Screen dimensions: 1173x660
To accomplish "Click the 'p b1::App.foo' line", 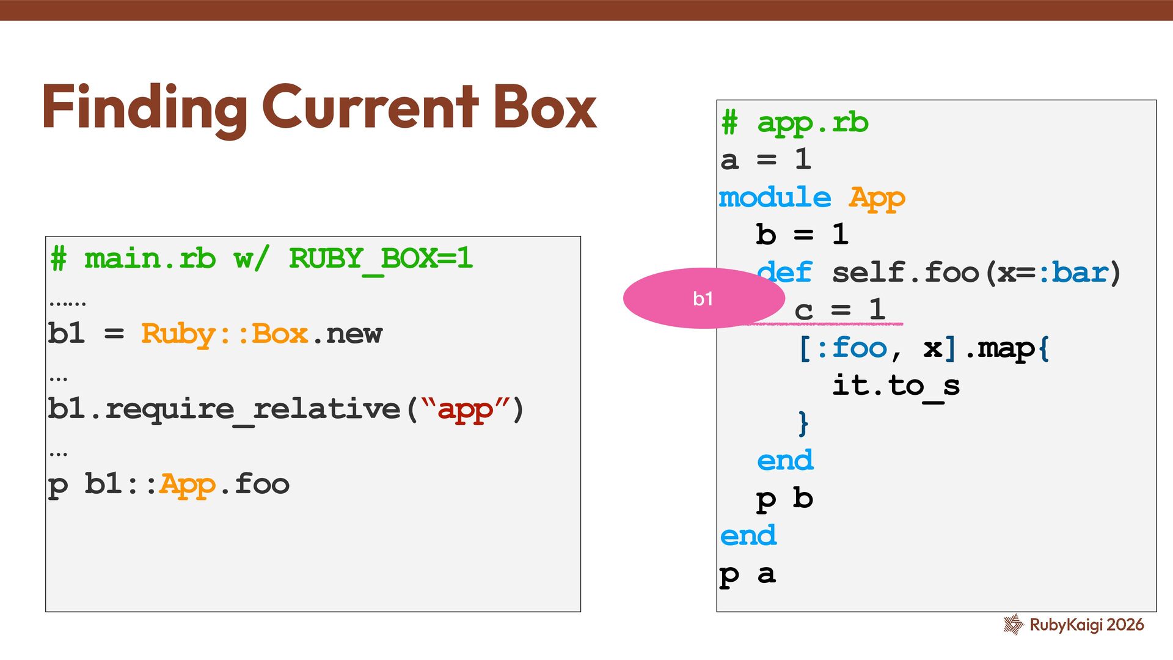I will point(169,484).
